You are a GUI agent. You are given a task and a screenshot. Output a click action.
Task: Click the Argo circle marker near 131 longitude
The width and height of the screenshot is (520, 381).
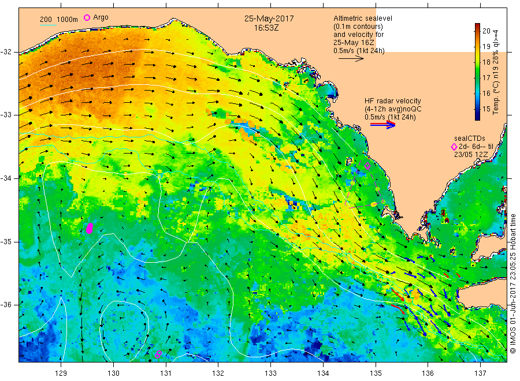coord(158,354)
